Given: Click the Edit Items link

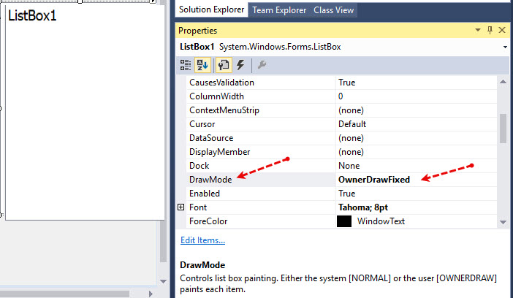Looking at the screenshot, I should point(202,240).
